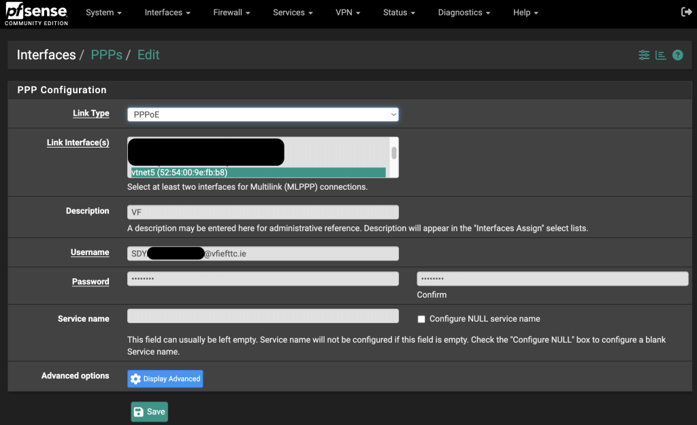This screenshot has height=425, width=697.
Task: Open the Status menu
Action: point(399,12)
